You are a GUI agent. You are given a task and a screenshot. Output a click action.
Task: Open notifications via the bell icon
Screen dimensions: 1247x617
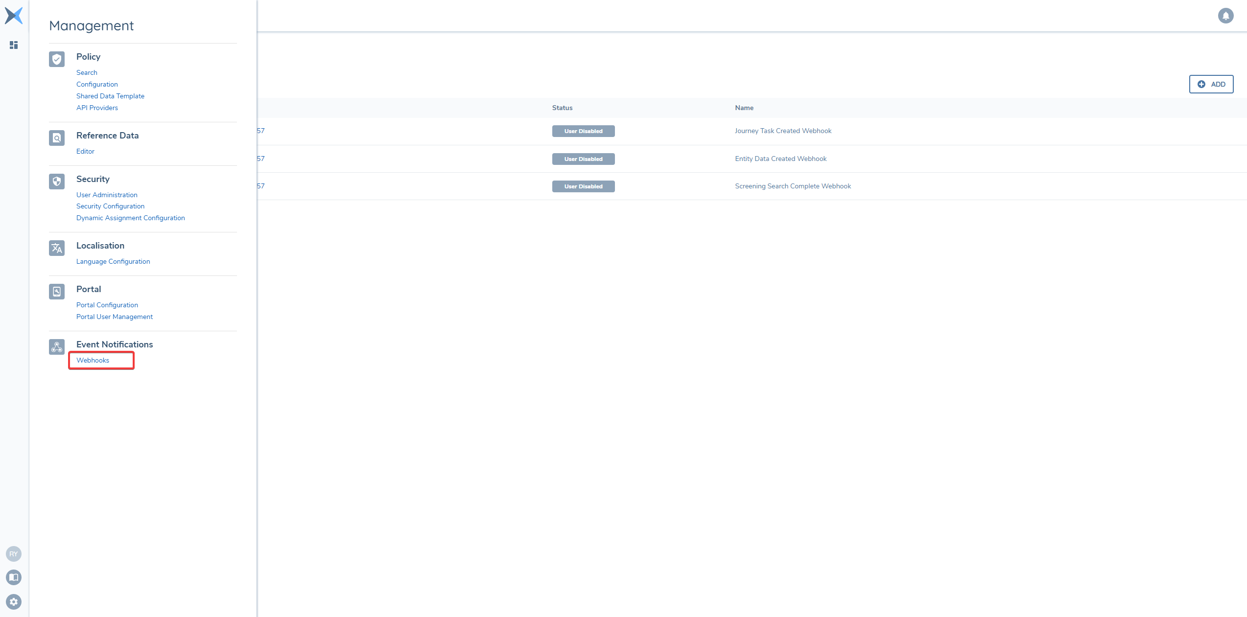1226,15
